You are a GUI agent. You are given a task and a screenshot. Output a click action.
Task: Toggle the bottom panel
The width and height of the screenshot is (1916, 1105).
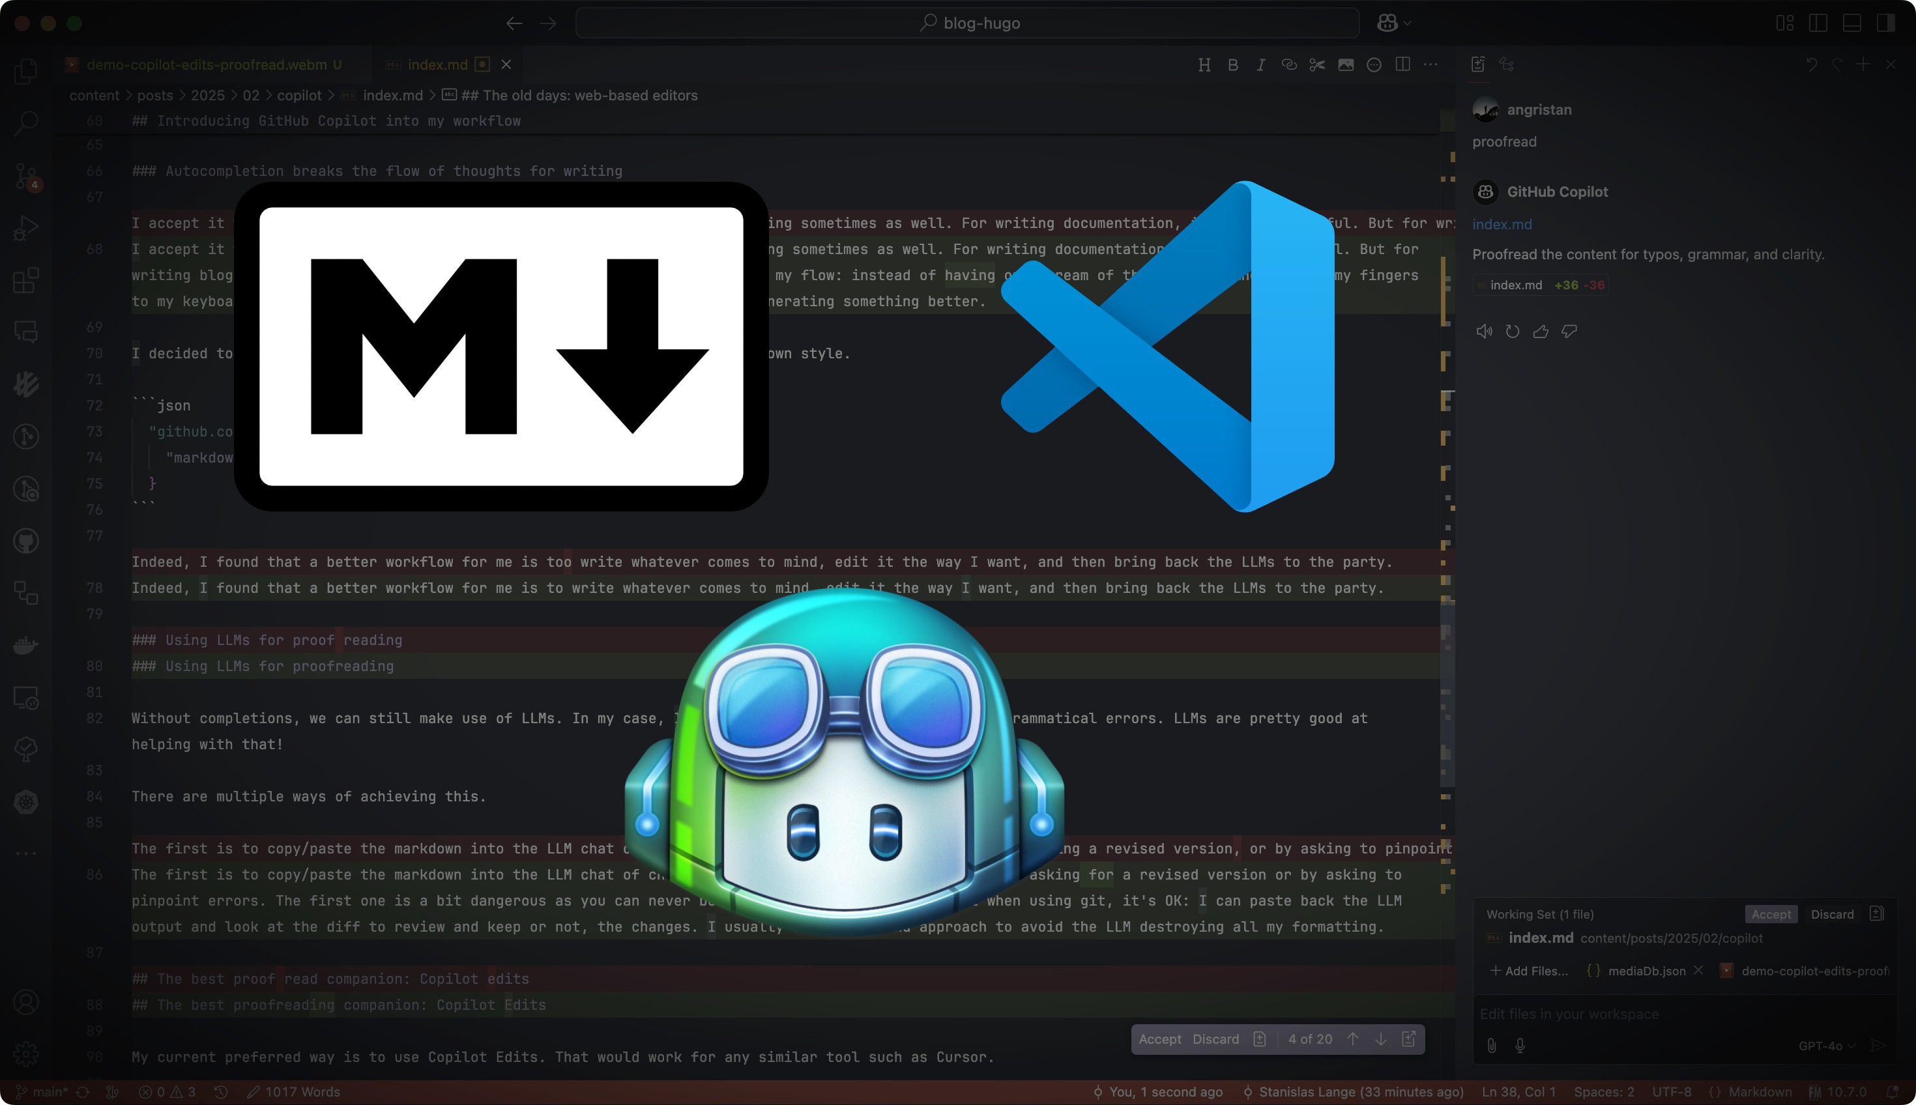1851,23
